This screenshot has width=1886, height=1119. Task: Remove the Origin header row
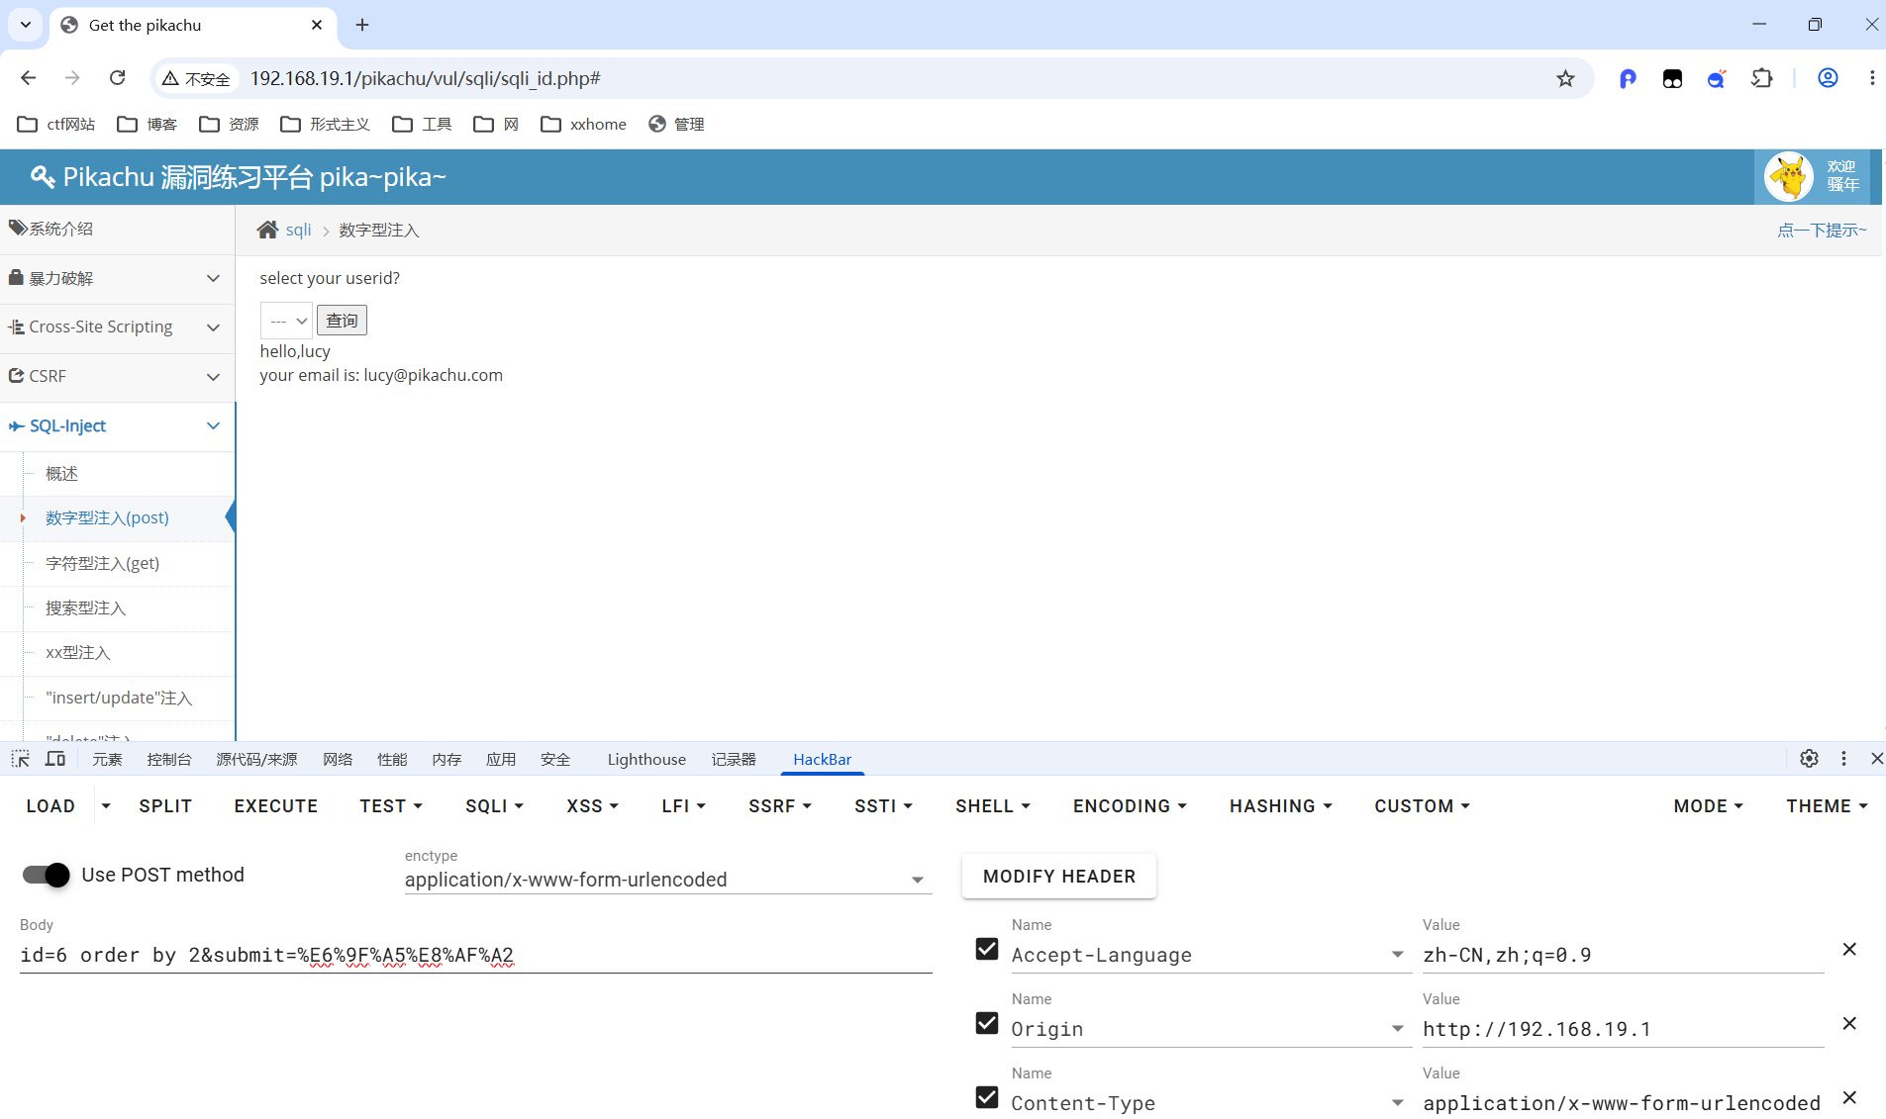pos(1849,1023)
